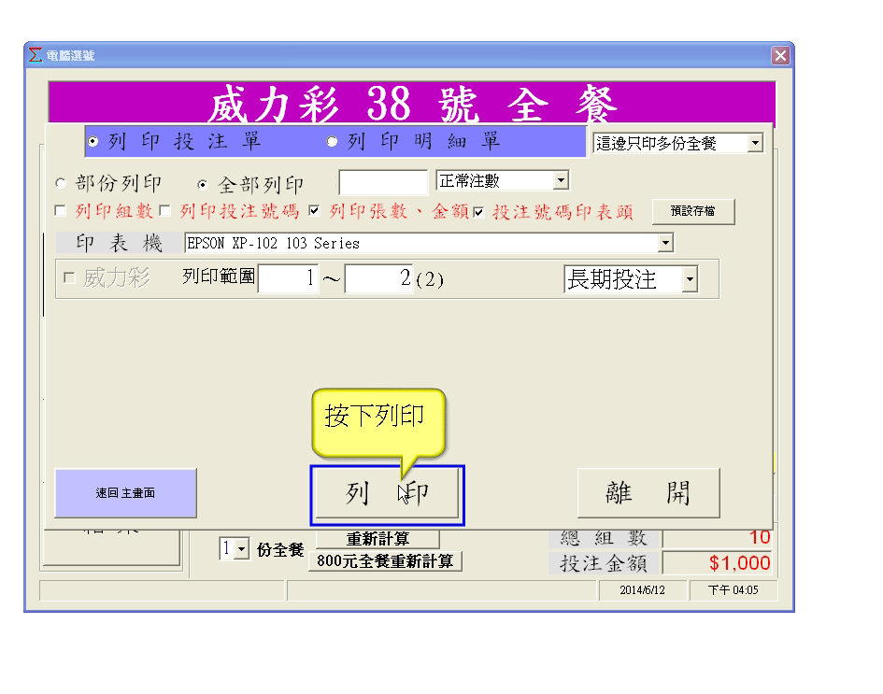
Task: Click the sigma icon in title bar
Action: tap(36, 55)
